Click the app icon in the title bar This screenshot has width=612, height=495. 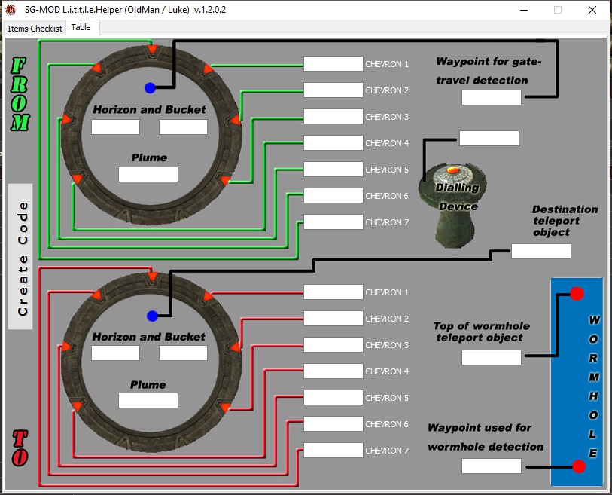11,10
